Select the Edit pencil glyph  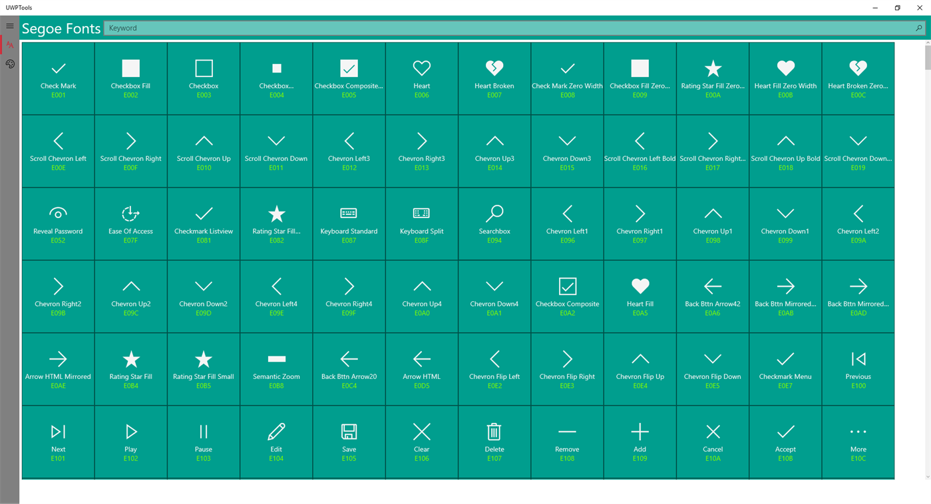[x=276, y=440]
